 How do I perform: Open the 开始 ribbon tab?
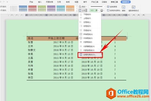tap(31, 2)
